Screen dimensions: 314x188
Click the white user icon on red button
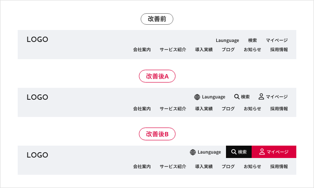(262, 152)
